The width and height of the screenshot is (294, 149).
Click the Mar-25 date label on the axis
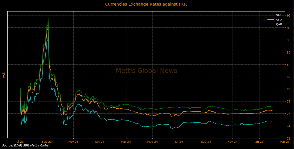285,142
